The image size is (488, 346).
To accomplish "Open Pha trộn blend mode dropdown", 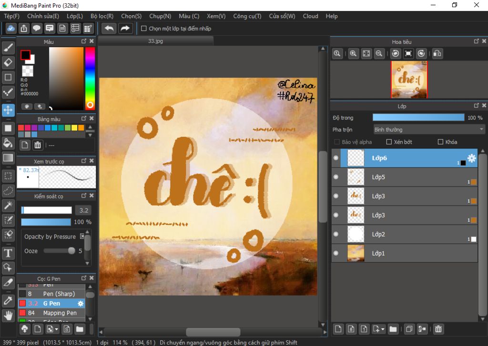I will click(x=429, y=129).
